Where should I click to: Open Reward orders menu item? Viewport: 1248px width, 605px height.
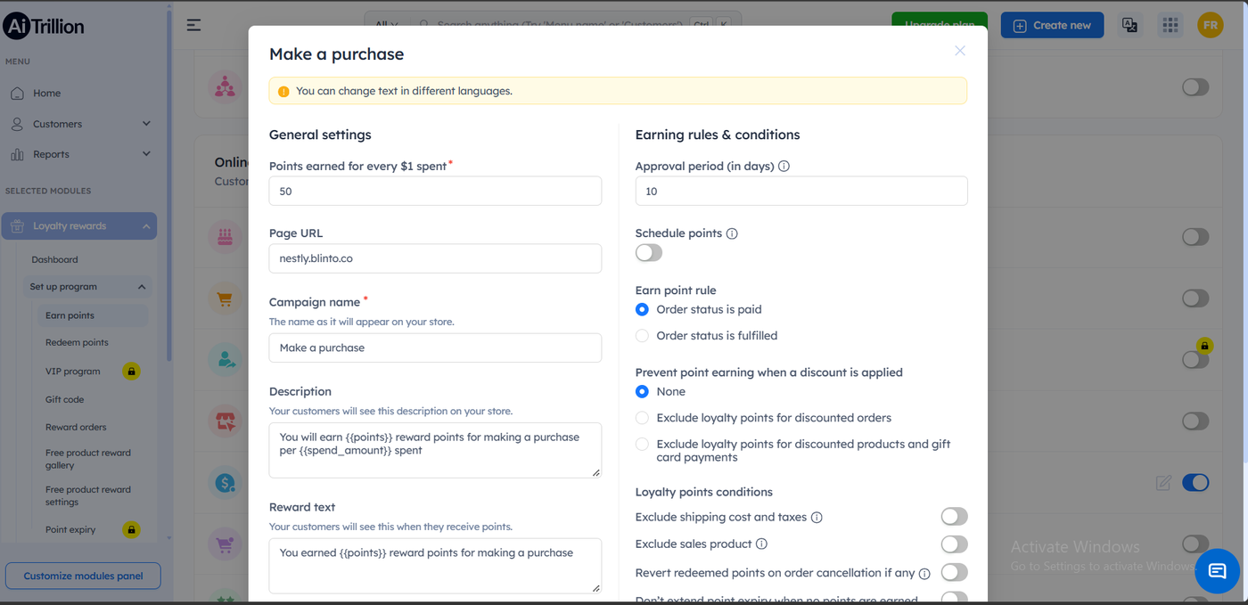(76, 427)
